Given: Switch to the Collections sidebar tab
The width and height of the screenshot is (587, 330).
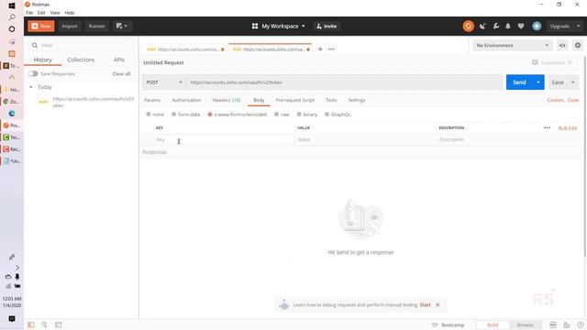Looking at the screenshot, I should [81, 60].
